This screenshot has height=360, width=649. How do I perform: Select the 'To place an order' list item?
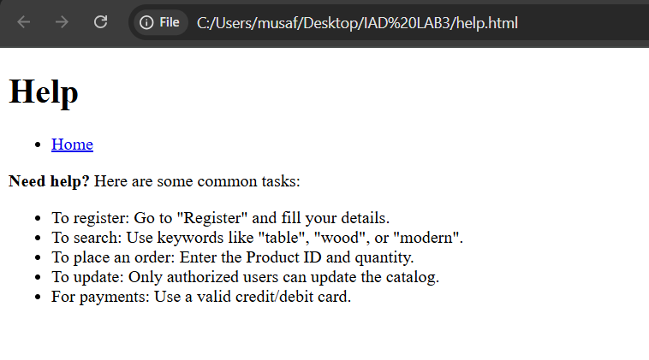[x=232, y=257]
